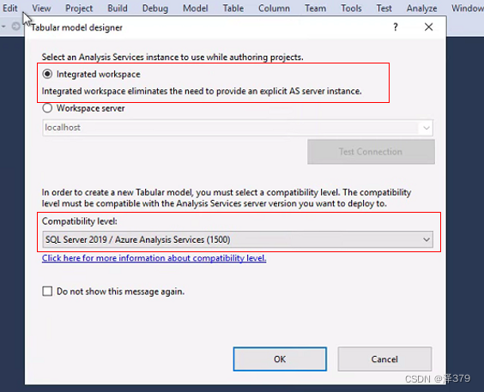This screenshot has height=392, width=484.
Task: Open the Window menu
Action: point(467,8)
